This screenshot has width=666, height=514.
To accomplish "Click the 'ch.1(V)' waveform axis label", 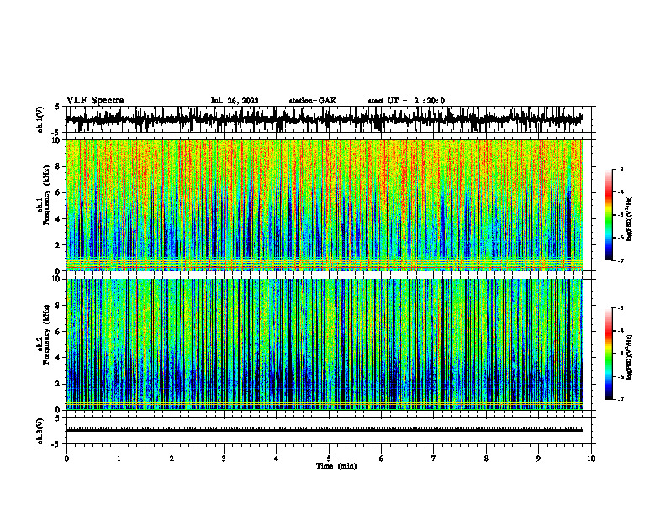I will click(40, 119).
